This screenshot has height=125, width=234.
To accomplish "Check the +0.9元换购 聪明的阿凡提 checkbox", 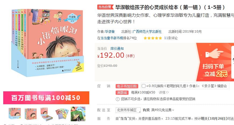I will coord(143,86).
